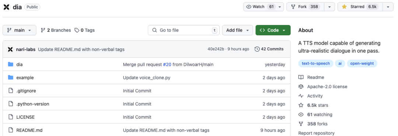Screen dimensions: 398x136
Task: Open the example folder
Action: pos(25,78)
